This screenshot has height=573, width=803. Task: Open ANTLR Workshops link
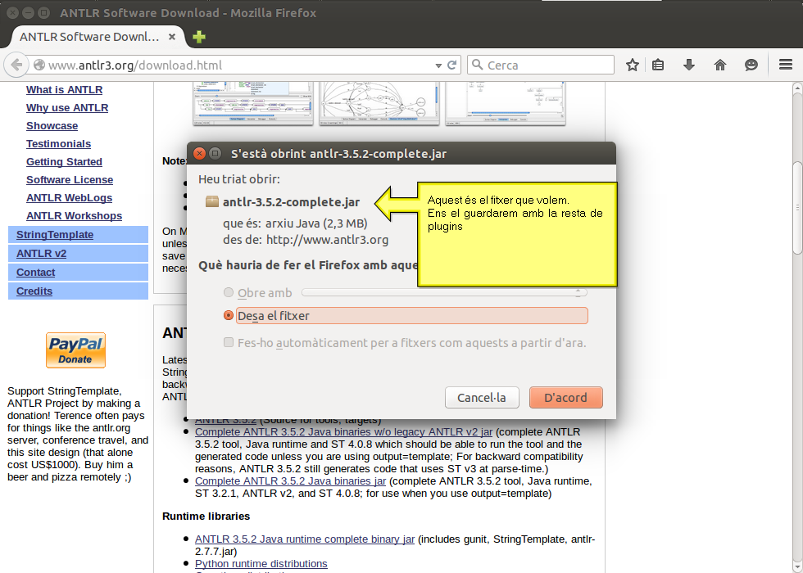(75, 216)
